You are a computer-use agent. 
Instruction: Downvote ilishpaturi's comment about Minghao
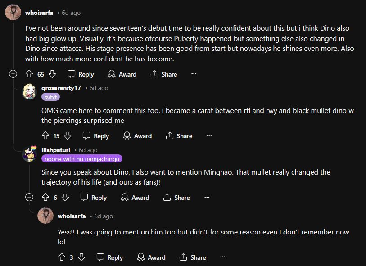pos(65,198)
